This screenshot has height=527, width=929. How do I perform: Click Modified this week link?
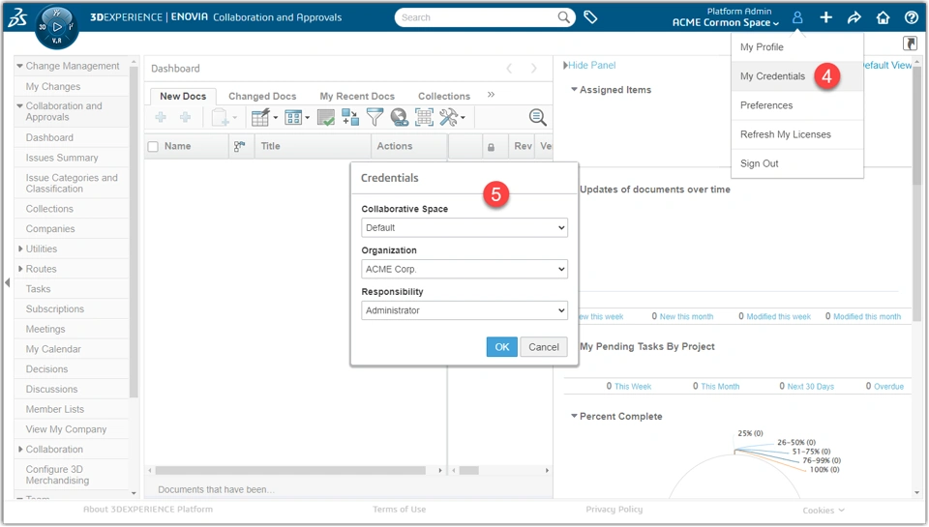coord(778,317)
